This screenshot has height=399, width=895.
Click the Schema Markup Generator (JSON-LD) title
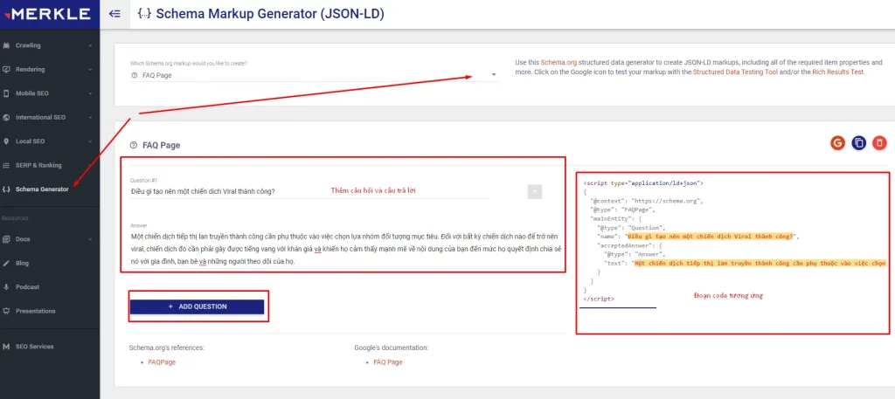coord(270,14)
